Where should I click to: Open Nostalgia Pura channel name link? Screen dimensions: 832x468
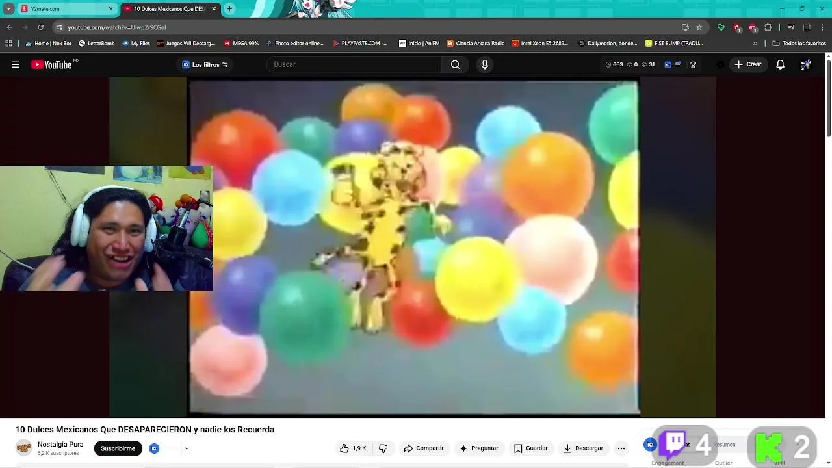(60, 445)
